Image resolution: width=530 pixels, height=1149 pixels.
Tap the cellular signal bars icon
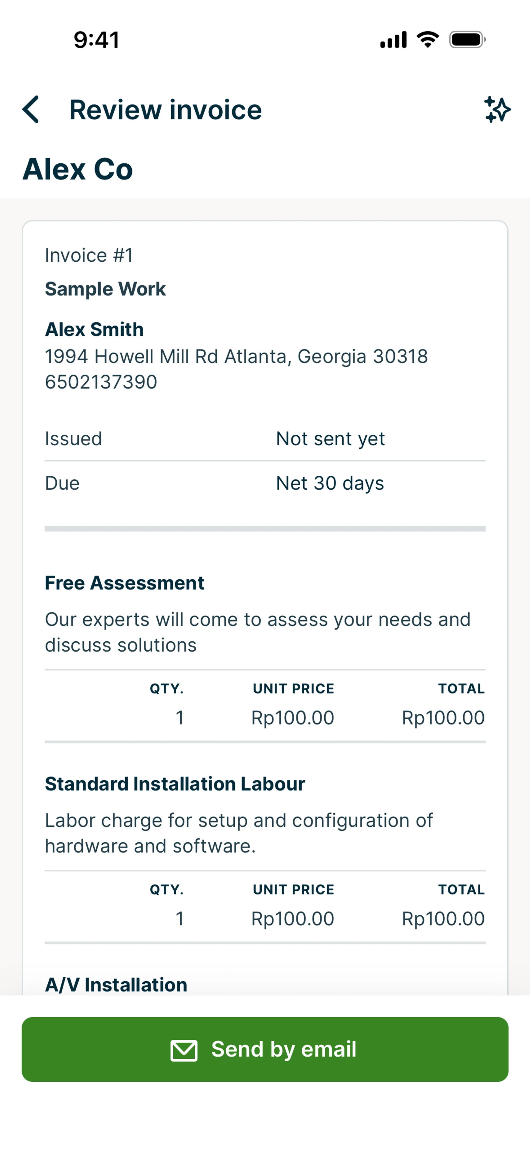[x=393, y=40]
